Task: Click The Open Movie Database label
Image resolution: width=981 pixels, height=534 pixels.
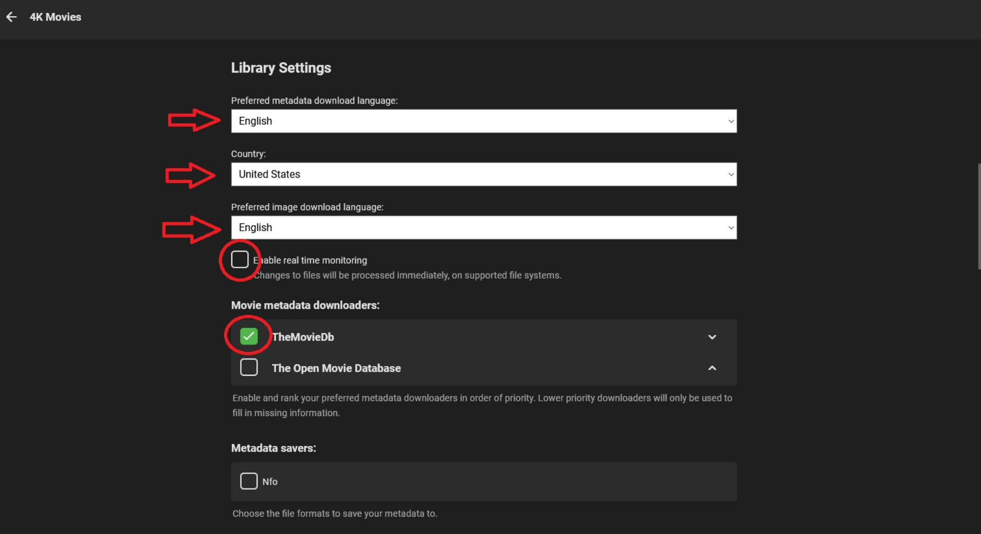Action: tap(336, 369)
